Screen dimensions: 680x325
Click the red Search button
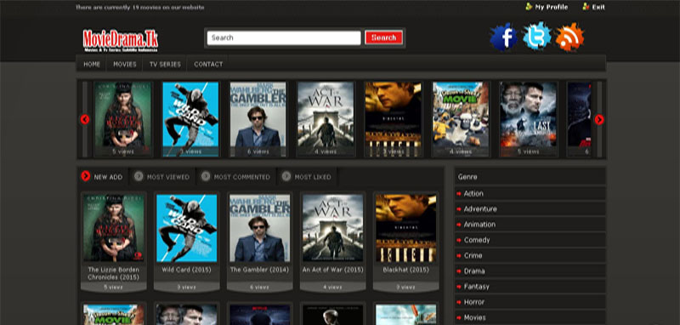384,37
